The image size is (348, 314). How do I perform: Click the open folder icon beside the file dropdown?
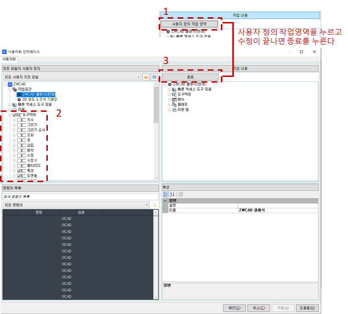tap(146, 77)
